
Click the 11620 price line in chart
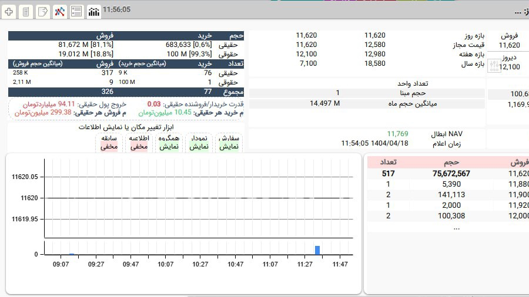tap(199, 198)
